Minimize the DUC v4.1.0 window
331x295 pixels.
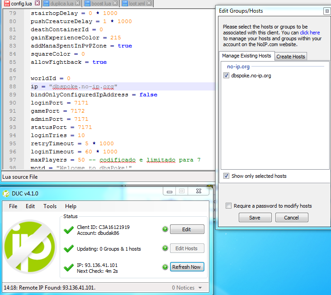pos(170,191)
